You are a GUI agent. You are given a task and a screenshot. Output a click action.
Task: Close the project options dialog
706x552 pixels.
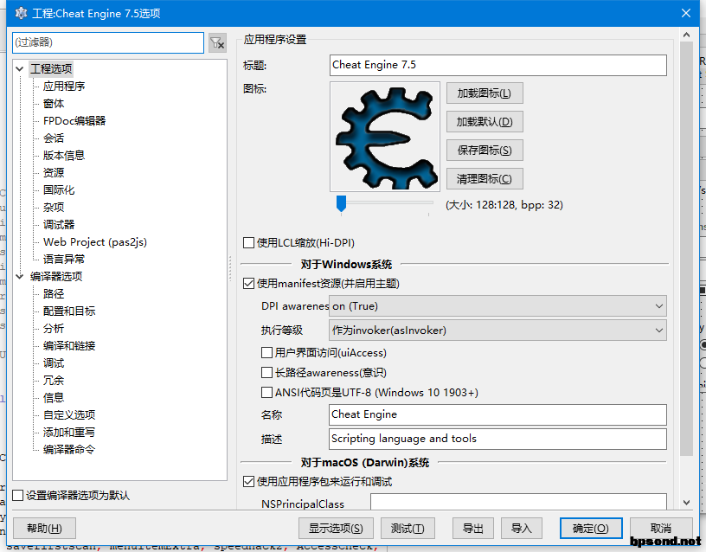[x=686, y=14]
